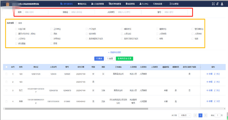Check the 工作单位 condition checkbox
228x120 pixels.
point(51,29)
